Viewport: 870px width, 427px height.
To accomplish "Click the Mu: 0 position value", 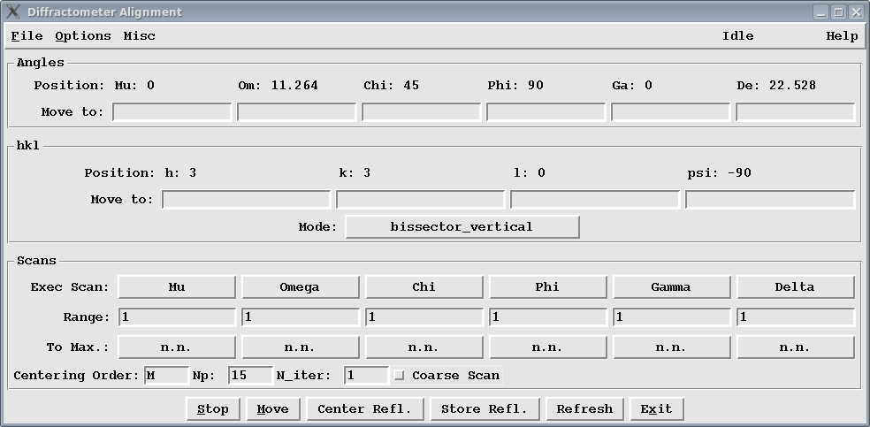I will pos(134,86).
